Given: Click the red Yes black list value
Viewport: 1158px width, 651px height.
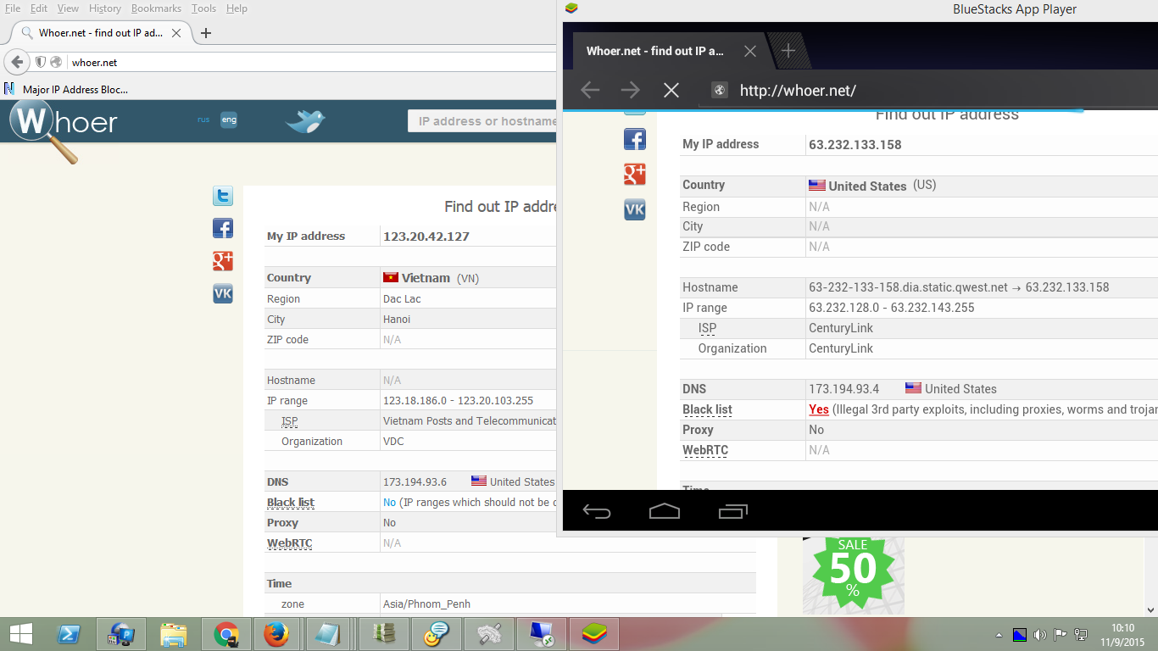Looking at the screenshot, I should click(x=819, y=409).
